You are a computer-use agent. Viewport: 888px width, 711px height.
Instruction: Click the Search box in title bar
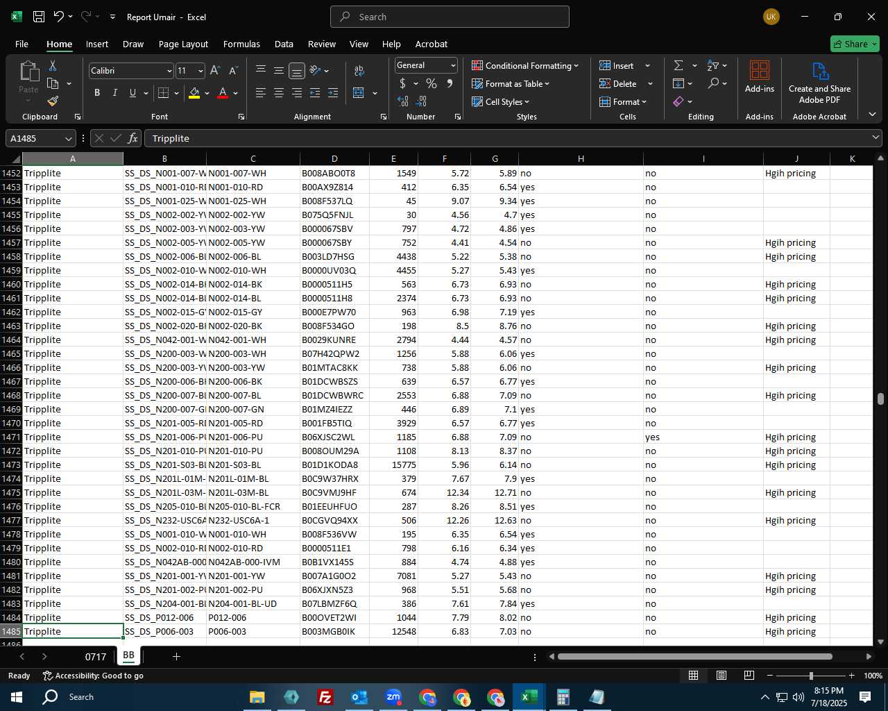point(450,17)
